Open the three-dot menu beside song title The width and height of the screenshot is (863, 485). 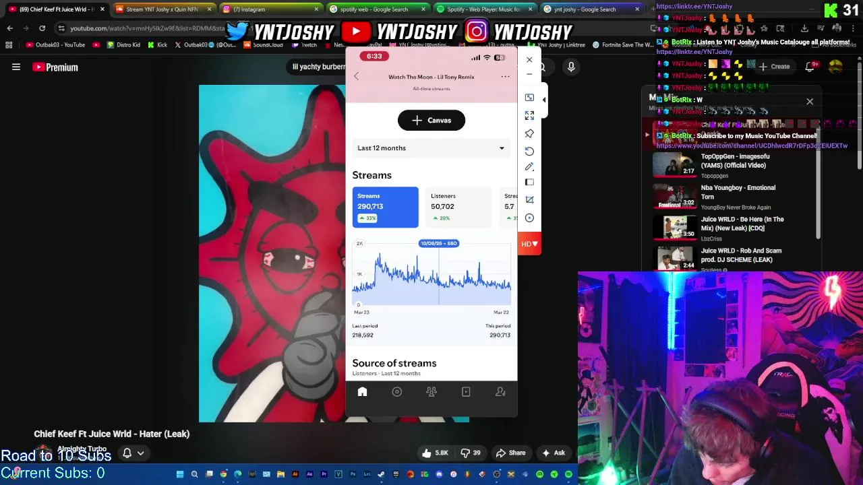point(505,77)
